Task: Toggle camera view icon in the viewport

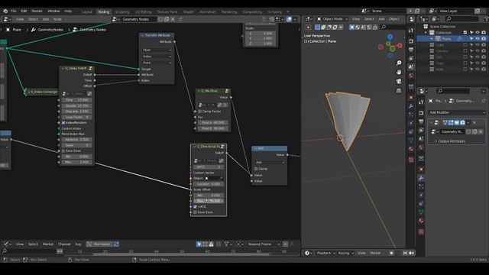Action: [399, 82]
